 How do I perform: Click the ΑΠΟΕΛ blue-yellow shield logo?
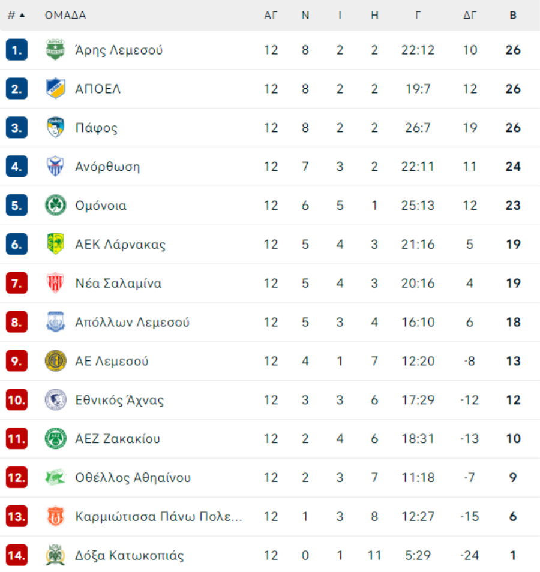coord(55,88)
